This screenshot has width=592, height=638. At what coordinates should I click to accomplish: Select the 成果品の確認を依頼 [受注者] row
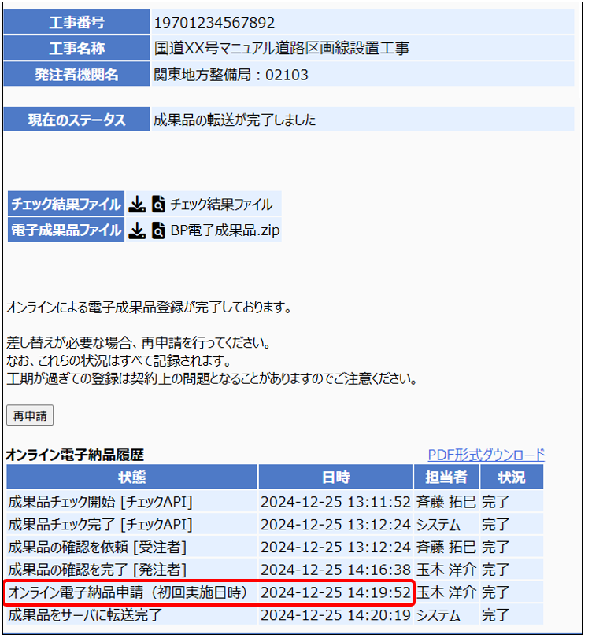click(x=97, y=547)
